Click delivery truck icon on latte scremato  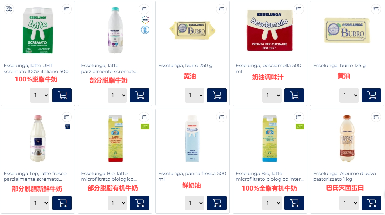pyautogui.click(x=9, y=9)
